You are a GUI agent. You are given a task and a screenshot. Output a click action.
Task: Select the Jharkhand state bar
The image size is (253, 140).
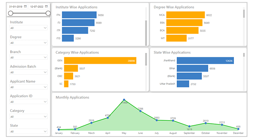[x=205, y=61]
